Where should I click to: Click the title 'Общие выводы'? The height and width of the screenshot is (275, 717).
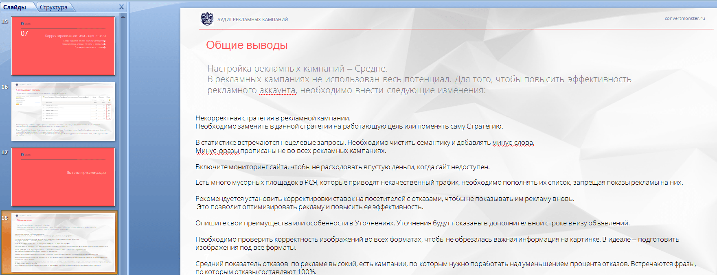[x=247, y=45]
